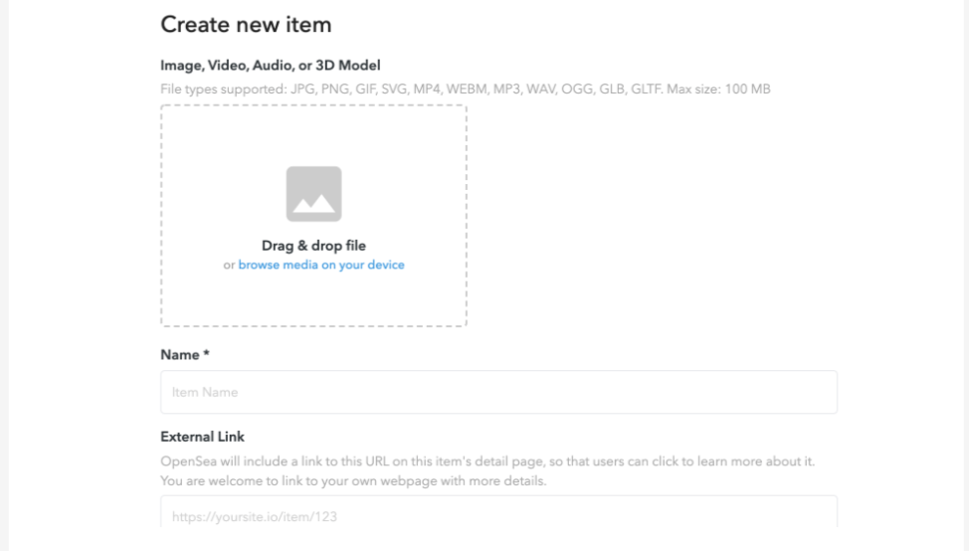This screenshot has height=551, width=969.
Task: Click the External Link label
Action: pyautogui.click(x=203, y=437)
